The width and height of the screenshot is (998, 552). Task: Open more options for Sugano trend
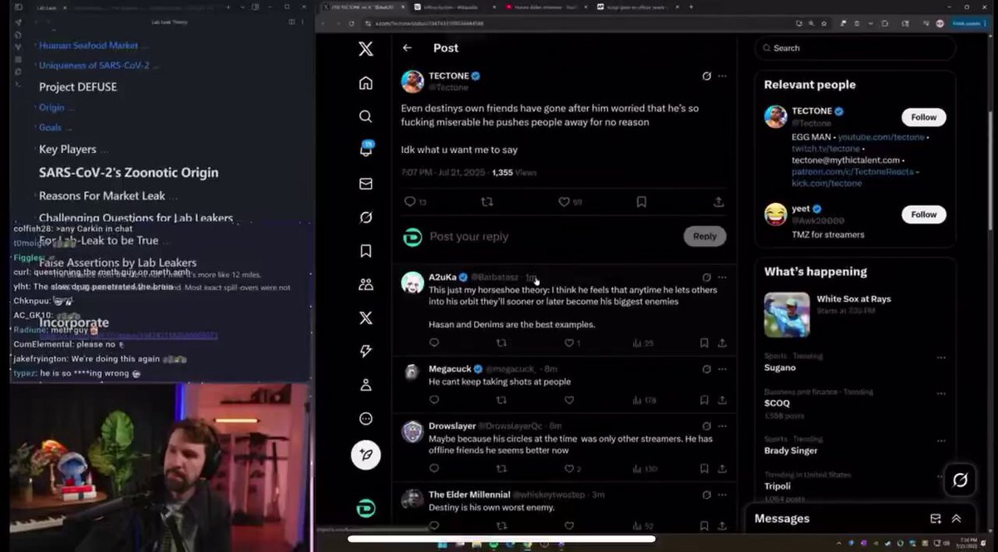coord(941,357)
